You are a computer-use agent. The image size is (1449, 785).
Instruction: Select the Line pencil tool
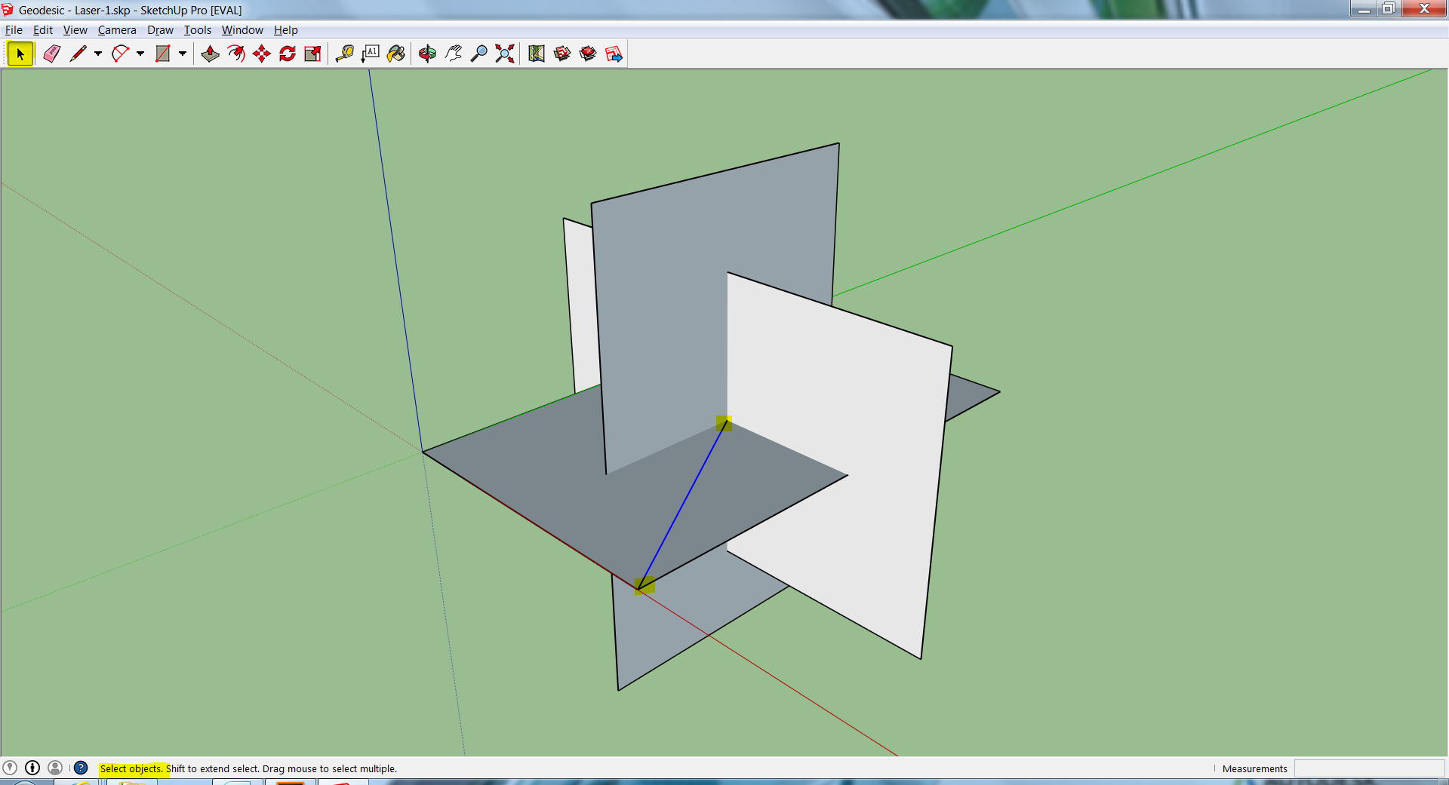click(x=78, y=54)
